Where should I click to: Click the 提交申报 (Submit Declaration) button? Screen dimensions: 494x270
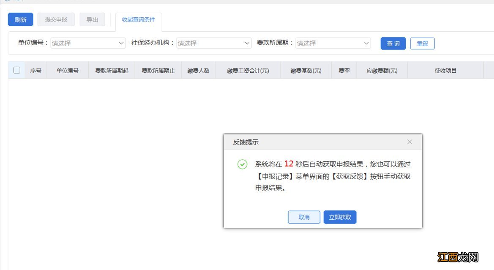pyautogui.click(x=56, y=19)
